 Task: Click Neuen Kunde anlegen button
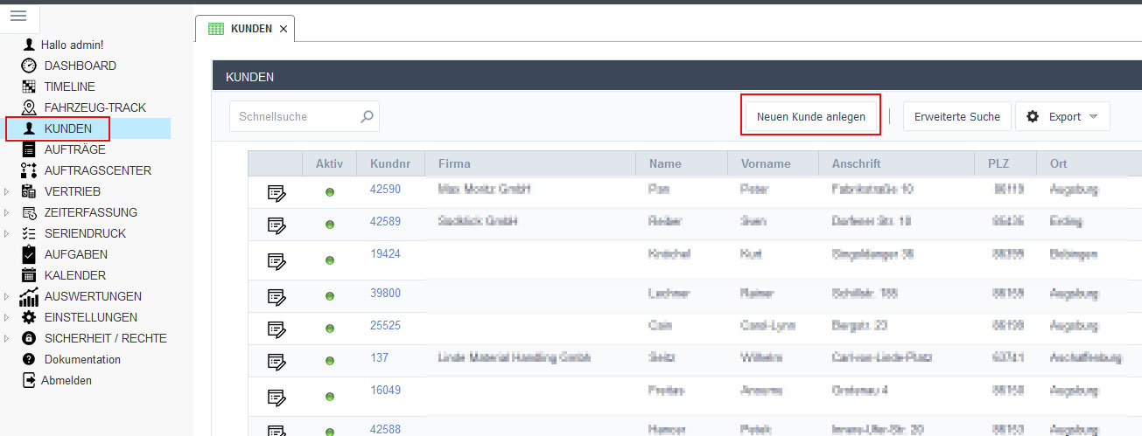point(810,116)
